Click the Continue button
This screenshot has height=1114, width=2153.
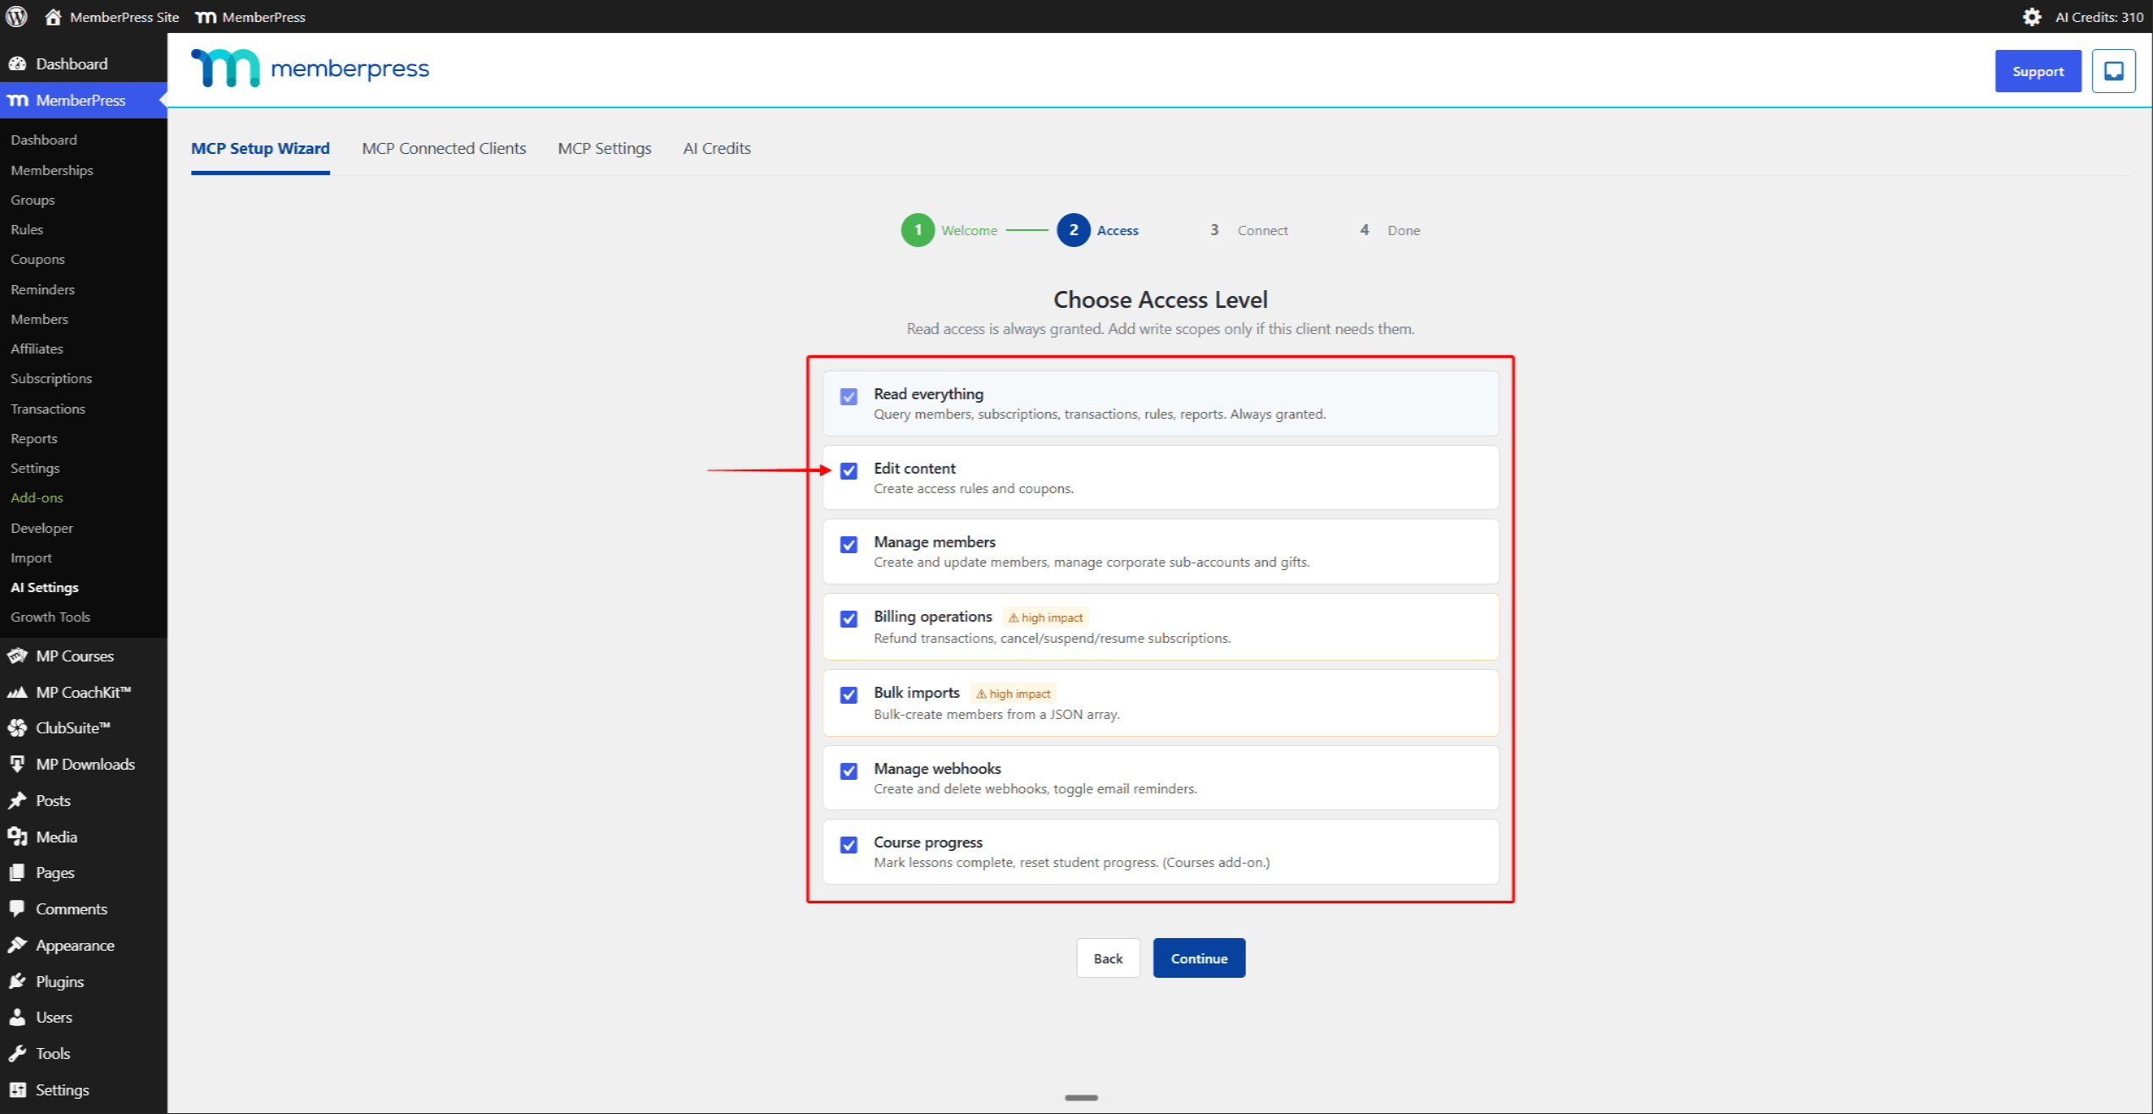[1198, 958]
